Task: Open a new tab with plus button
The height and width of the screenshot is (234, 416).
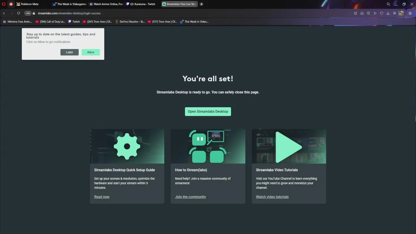Action: 201,4
